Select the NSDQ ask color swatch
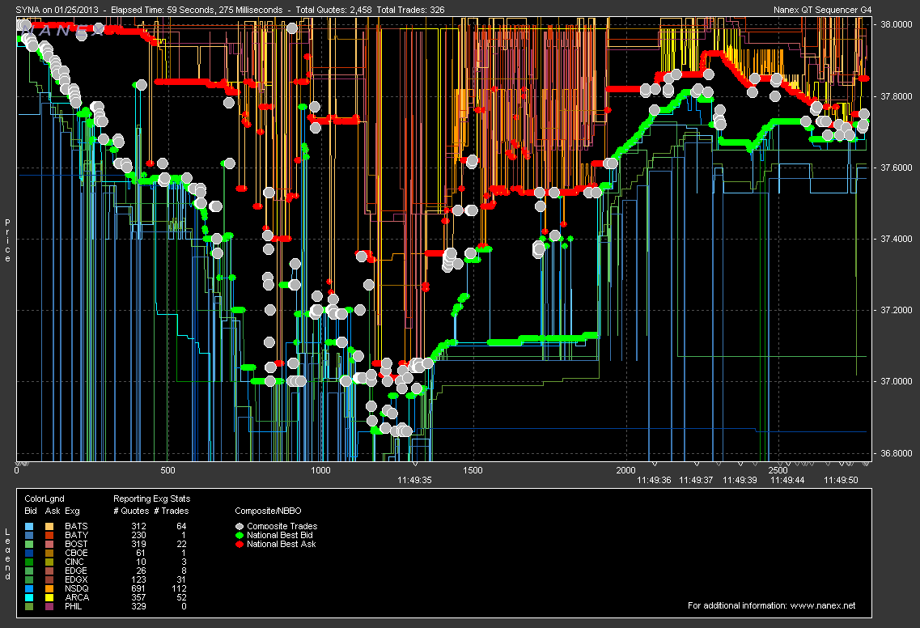The width and height of the screenshot is (920, 628). [x=49, y=588]
